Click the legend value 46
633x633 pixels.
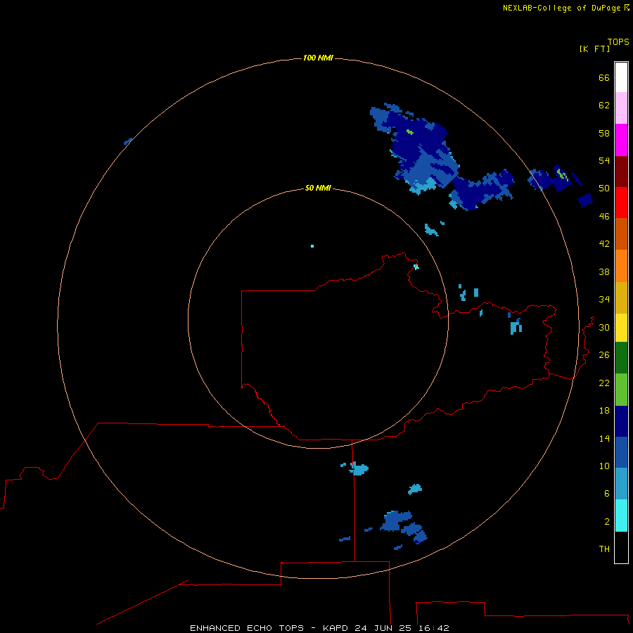pyautogui.click(x=604, y=216)
